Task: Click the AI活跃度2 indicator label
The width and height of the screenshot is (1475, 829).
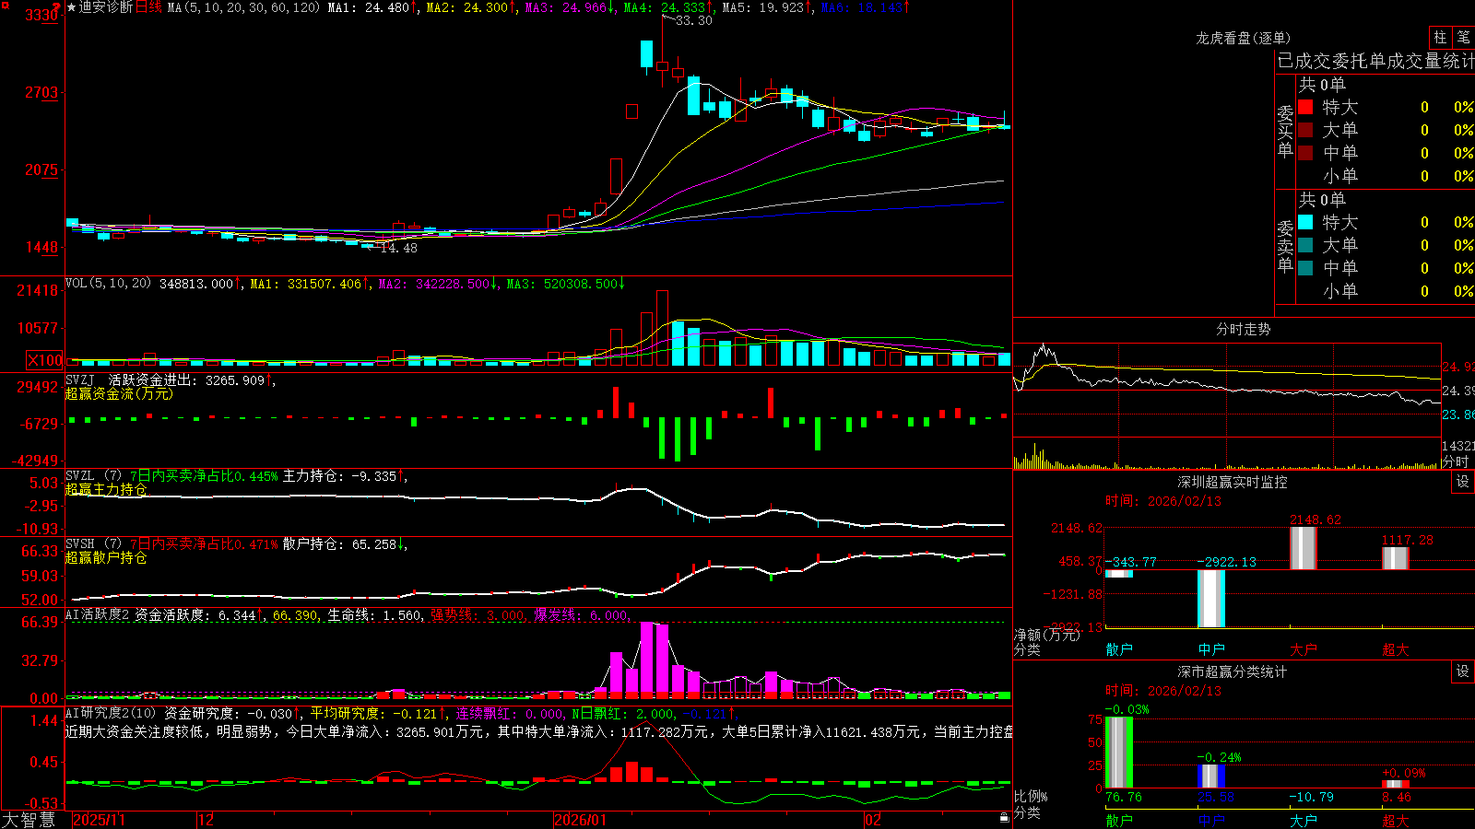Action: tap(98, 614)
